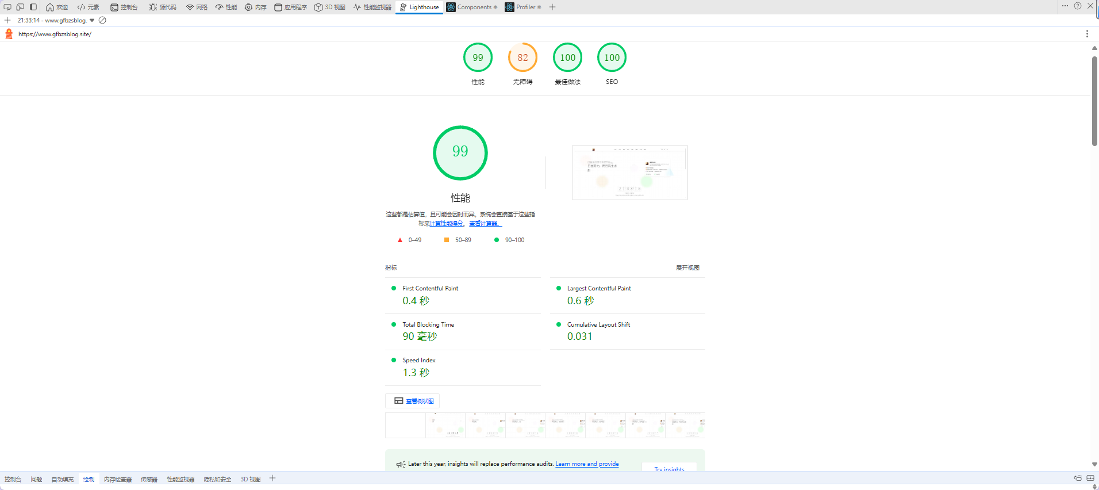
Task: Open the React Components tab
Action: pos(472,7)
